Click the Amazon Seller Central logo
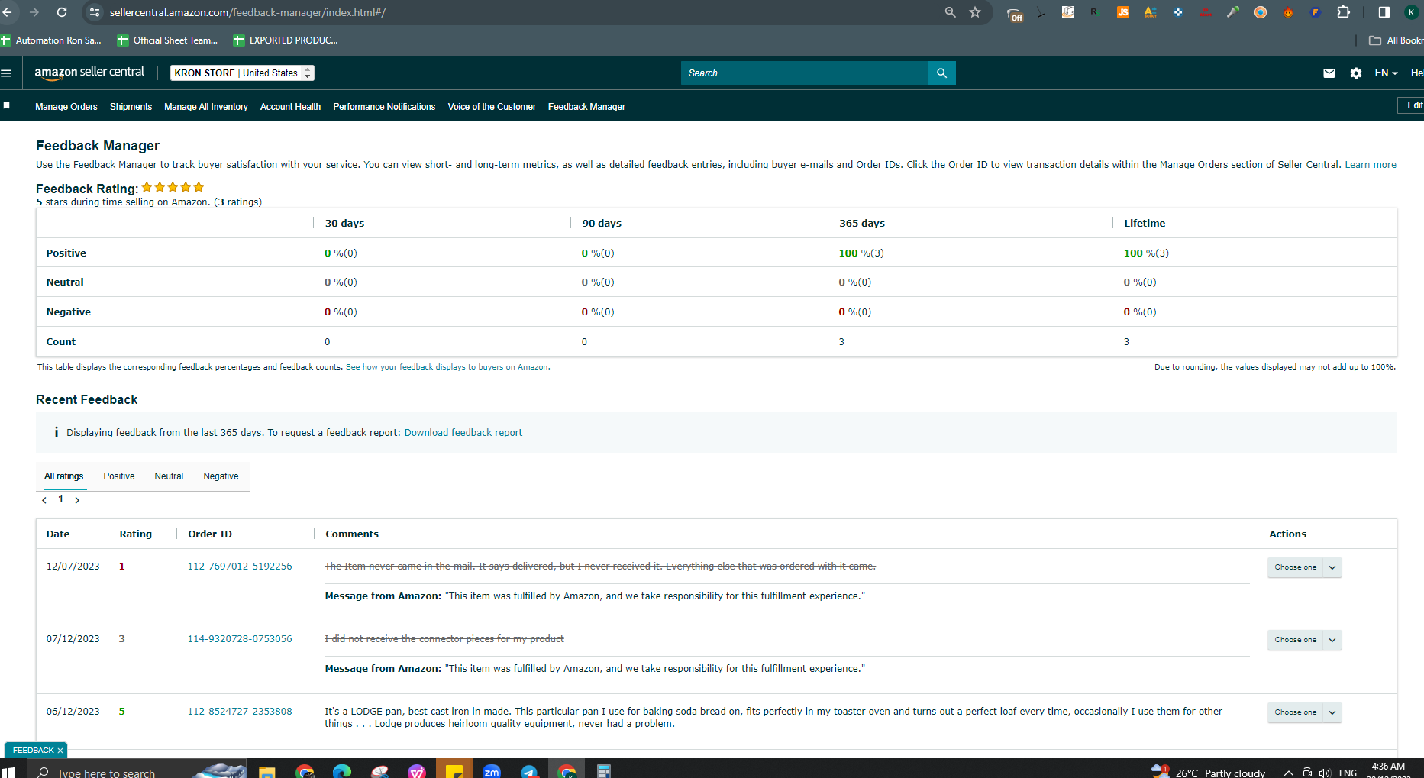1424x778 pixels. coord(89,73)
